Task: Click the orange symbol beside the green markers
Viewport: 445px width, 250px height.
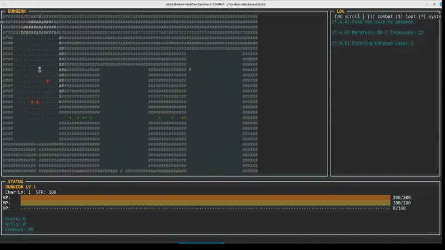Action: coord(185,118)
